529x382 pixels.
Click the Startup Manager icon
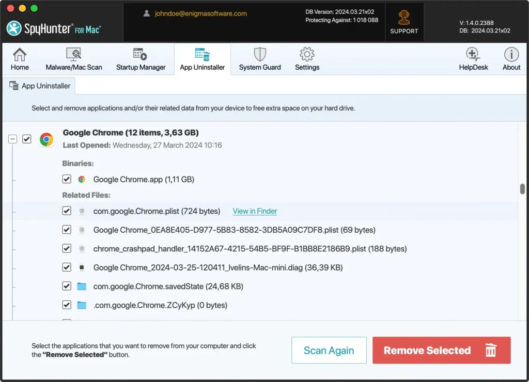(140, 54)
